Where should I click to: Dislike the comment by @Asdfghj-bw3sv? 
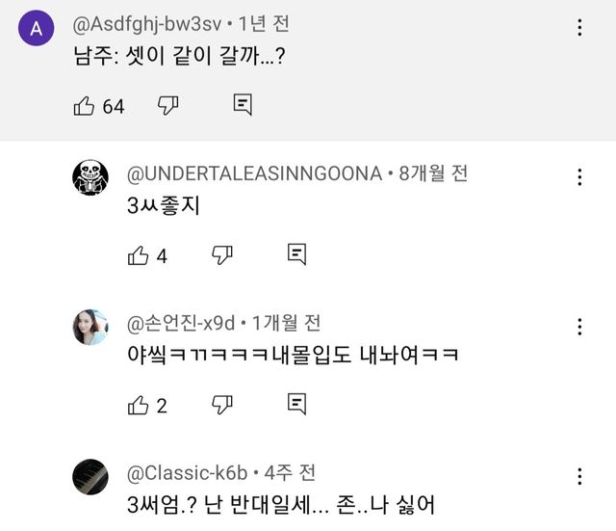point(168,106)
